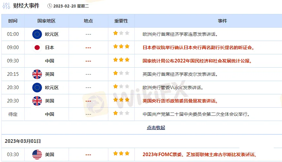Image resolution: width=282 pixels, height=162 pixels.
Task: Click the 财经大事件 sliders icon
Action: (6, 6)
